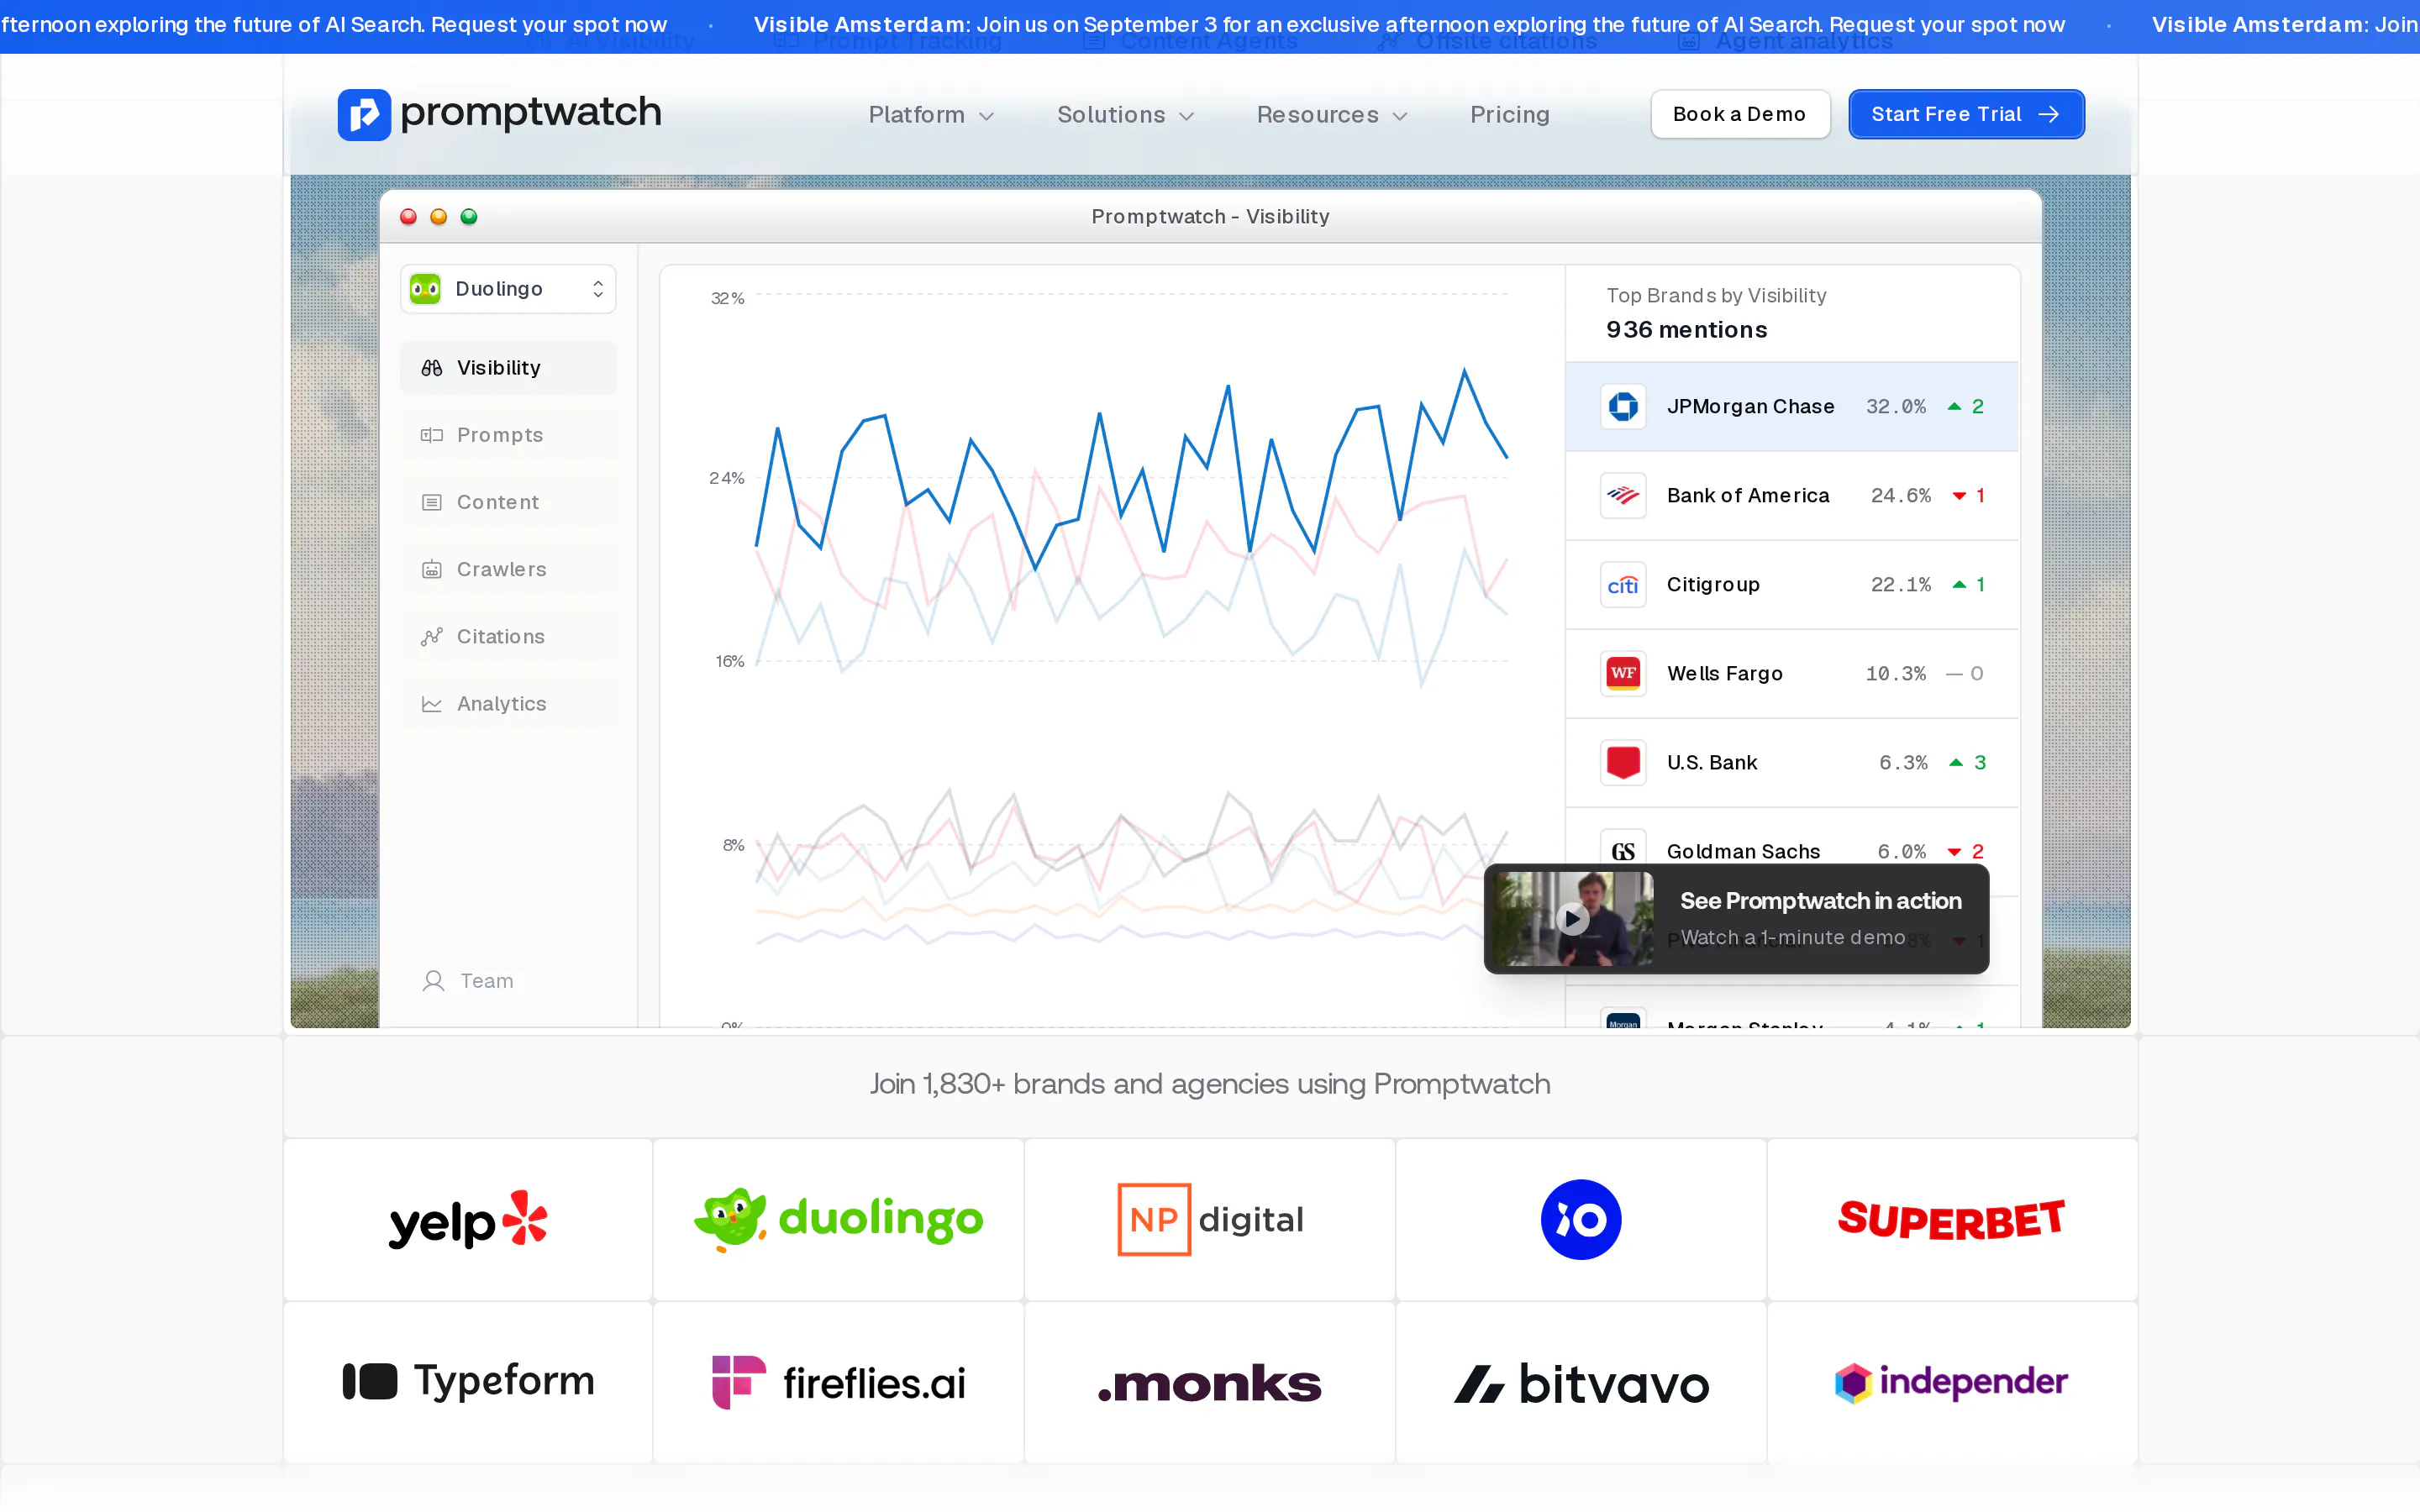Open the Prompts sidebar item

[508, 435]
